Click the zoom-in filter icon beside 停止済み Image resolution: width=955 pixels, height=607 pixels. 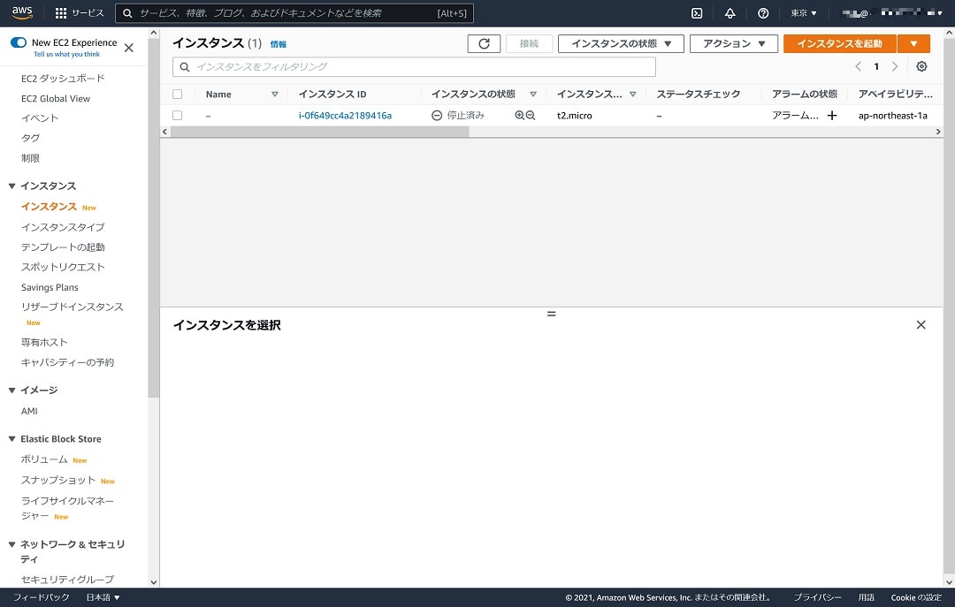click(x=520, y=115)
